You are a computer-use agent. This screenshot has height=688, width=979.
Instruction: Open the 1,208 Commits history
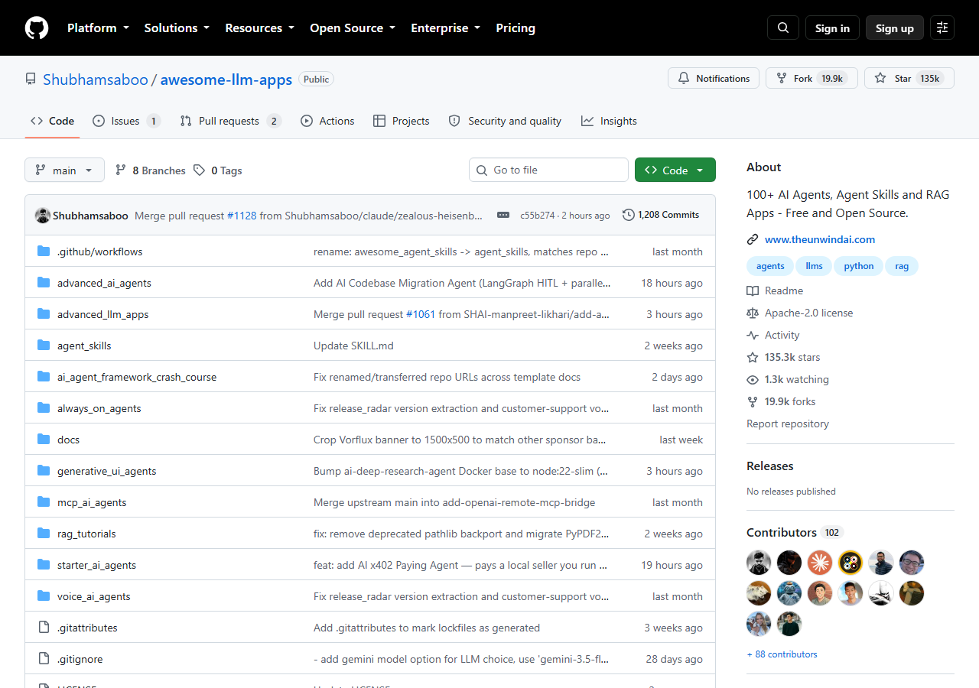[x=661, y=215]
